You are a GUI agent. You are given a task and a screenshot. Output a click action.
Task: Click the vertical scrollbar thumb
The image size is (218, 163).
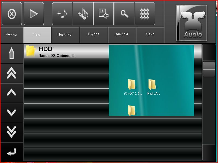209,69
